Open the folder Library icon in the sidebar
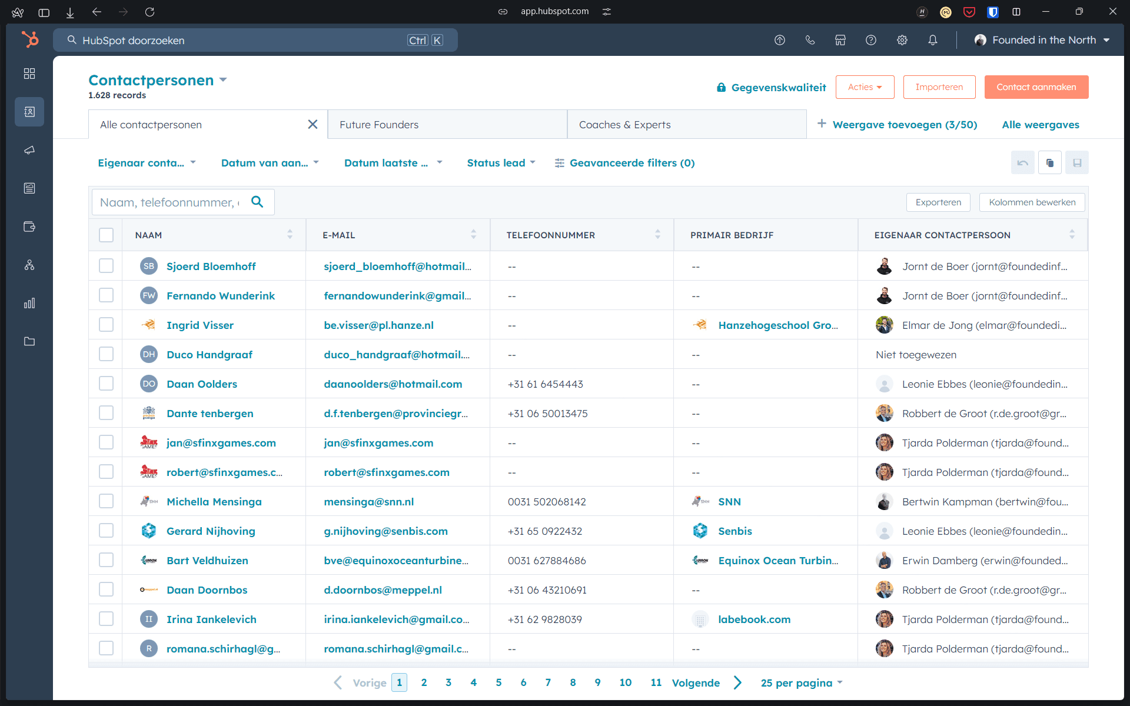Screen dimensions: 1130x706 tap(29, 341)
